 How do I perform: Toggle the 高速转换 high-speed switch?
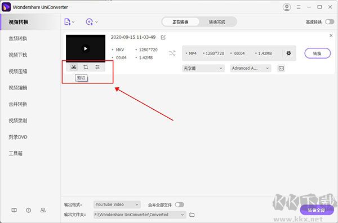330,22
